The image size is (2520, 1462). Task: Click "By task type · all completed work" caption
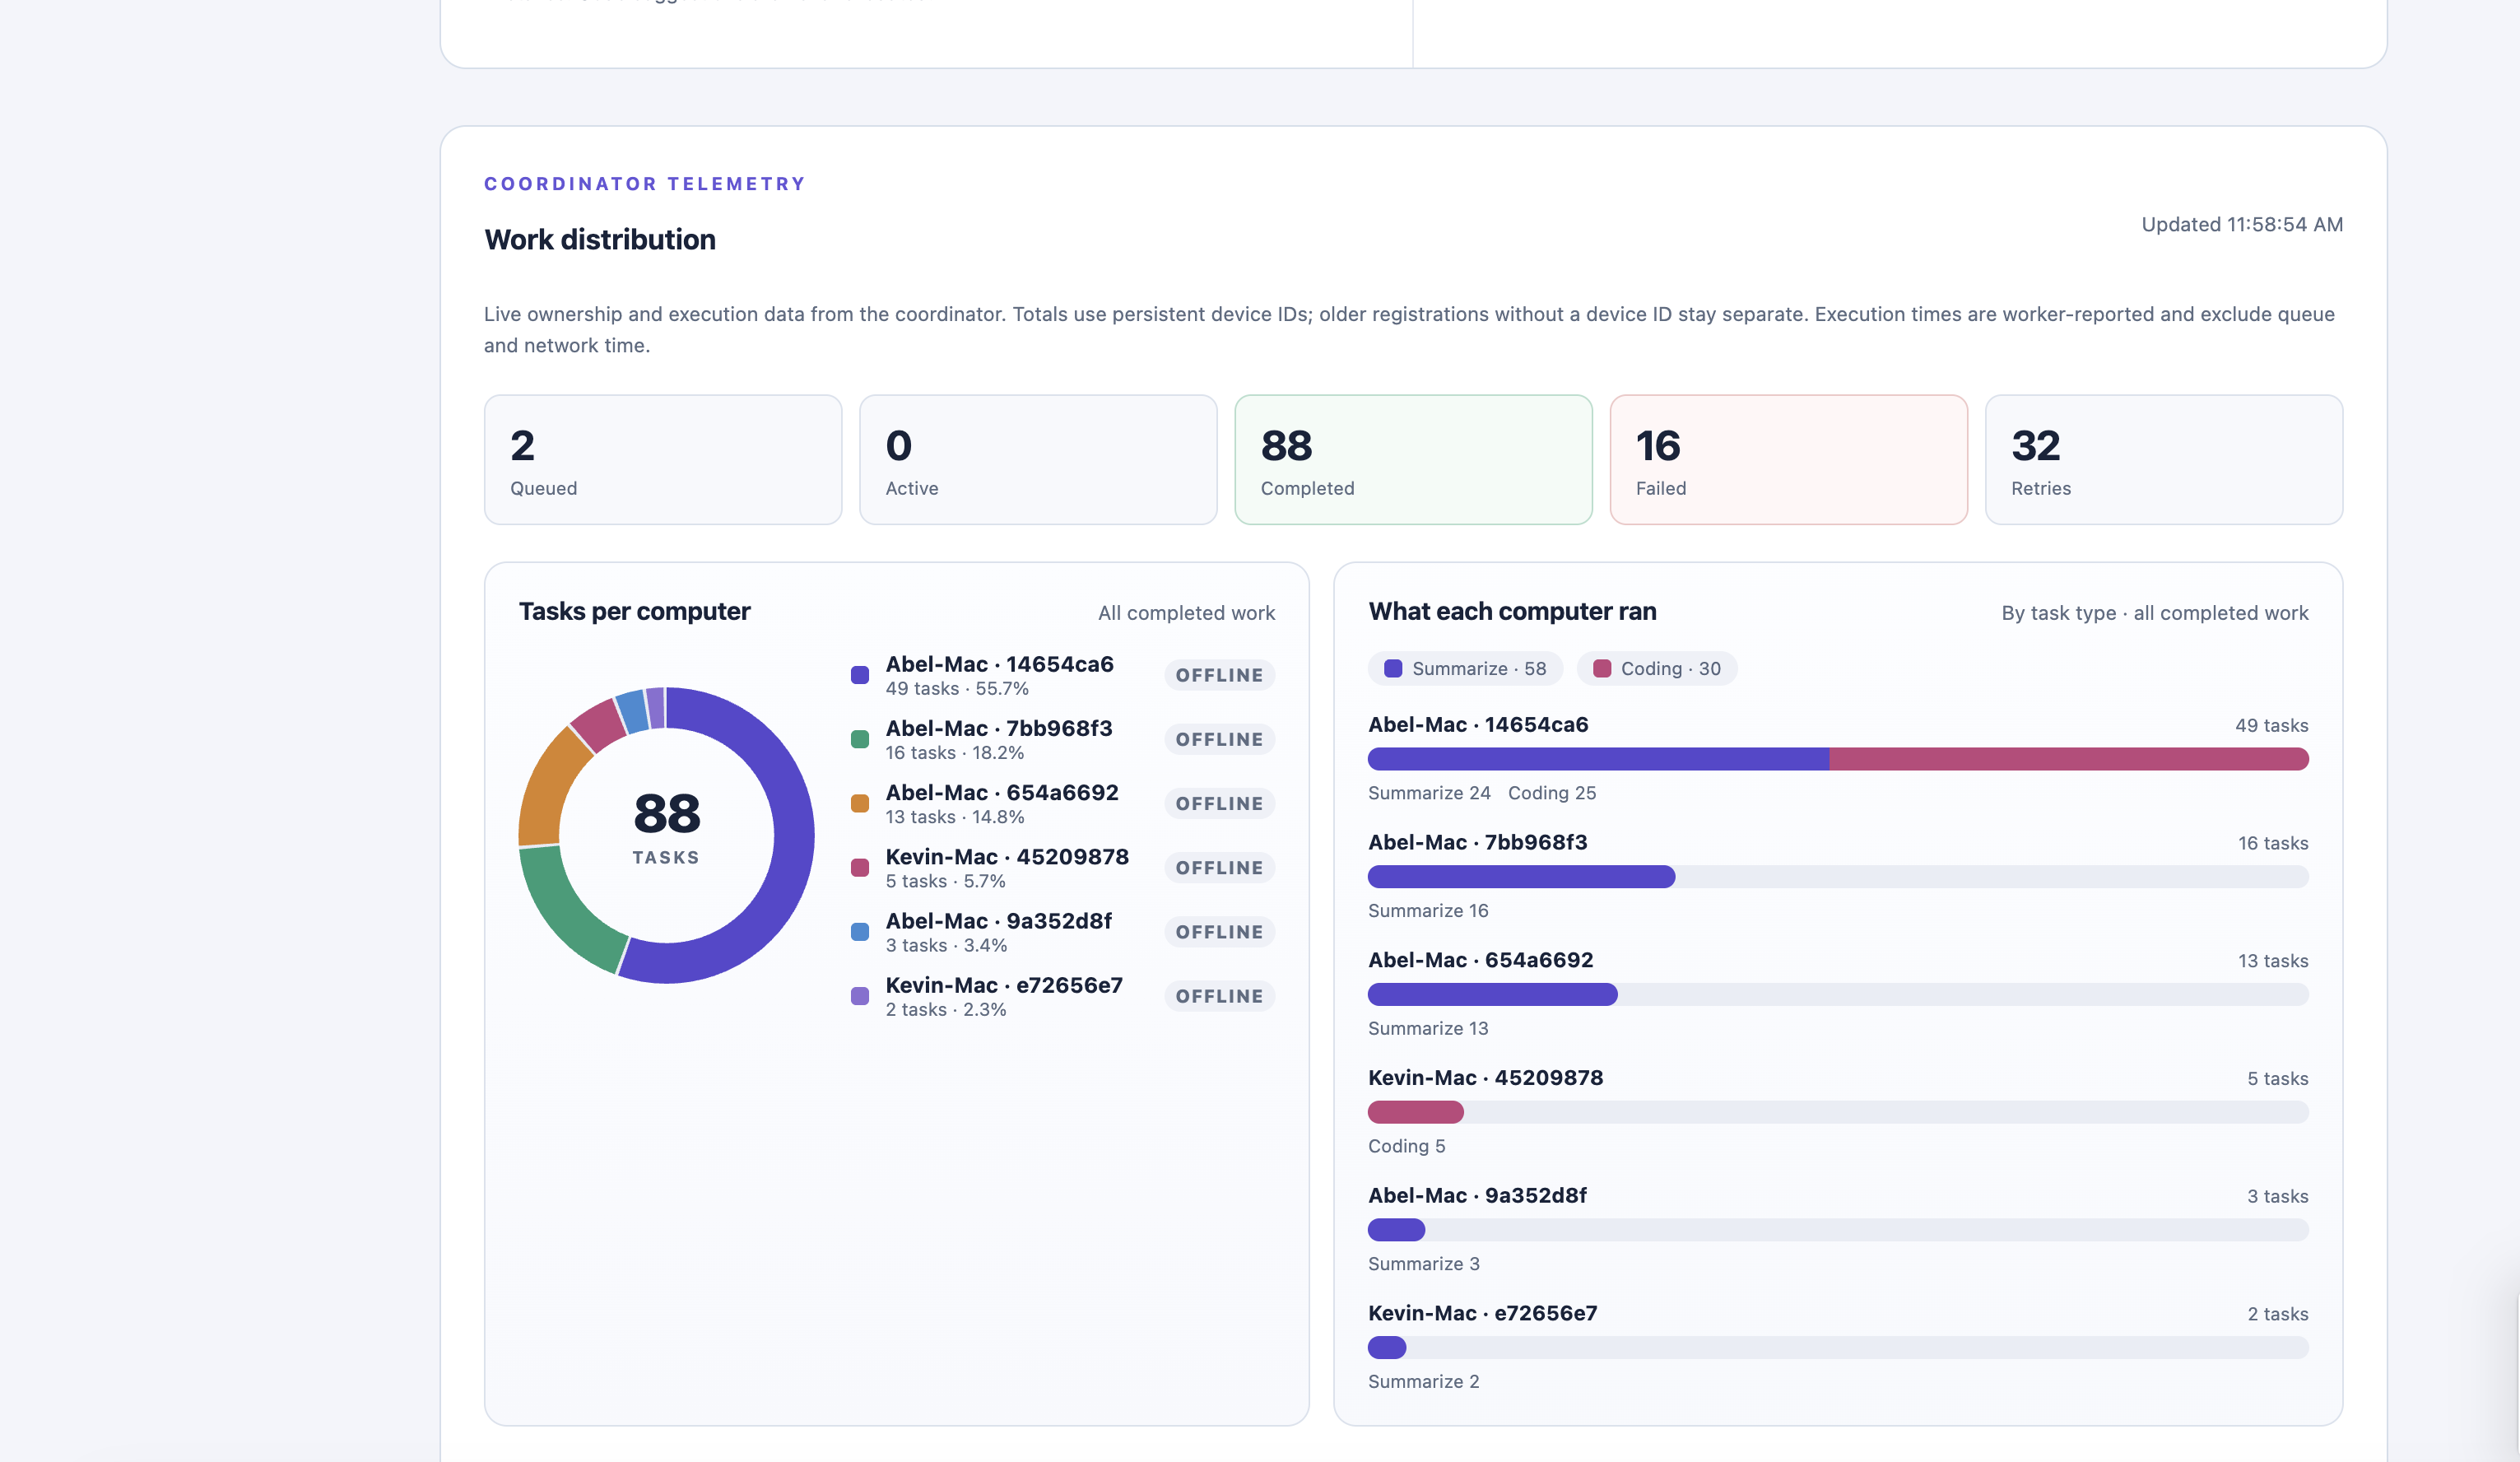(x=2155, y=613)
